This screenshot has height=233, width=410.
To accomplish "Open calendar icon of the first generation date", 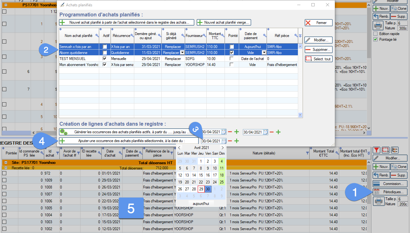I will point(224,132).
